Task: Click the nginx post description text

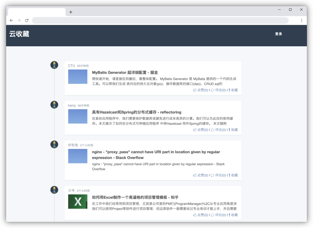Action: pos(158,167)
